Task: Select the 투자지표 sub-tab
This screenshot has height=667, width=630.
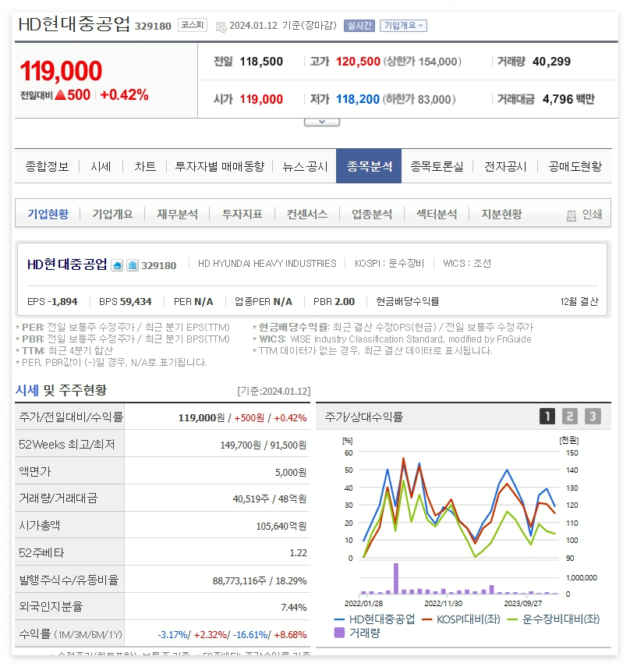Action: tap(242, 212)
